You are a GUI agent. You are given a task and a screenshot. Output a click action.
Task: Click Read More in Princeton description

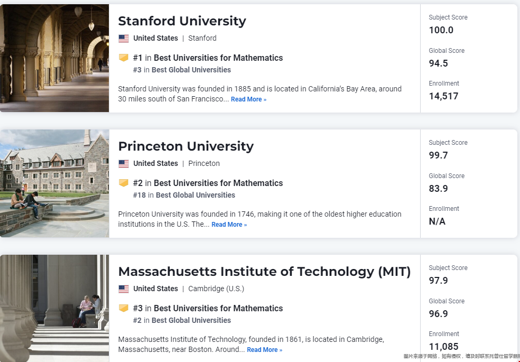(229, 225)
